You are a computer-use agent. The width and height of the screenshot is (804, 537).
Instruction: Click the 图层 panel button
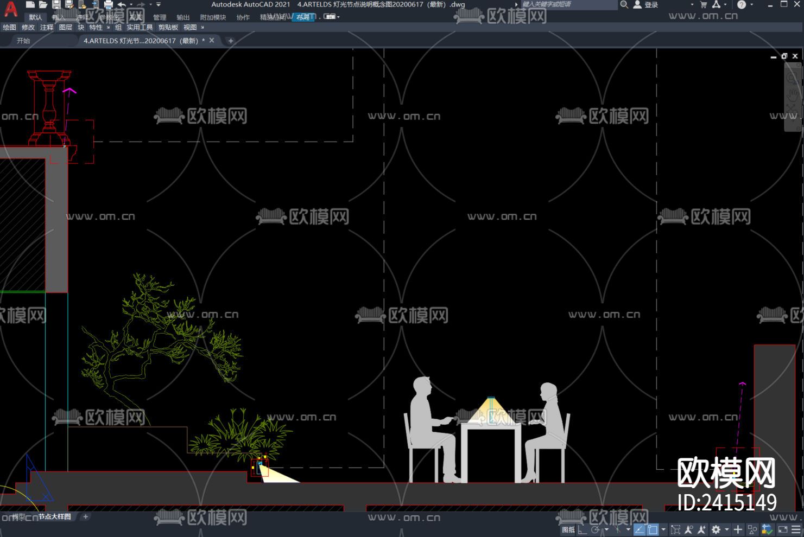point(66,27)
